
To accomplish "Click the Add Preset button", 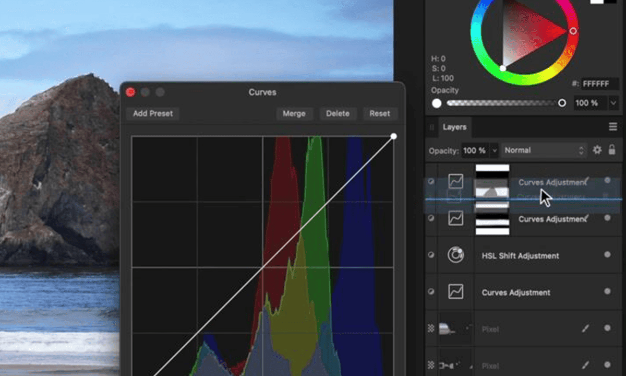I will 152,113.
